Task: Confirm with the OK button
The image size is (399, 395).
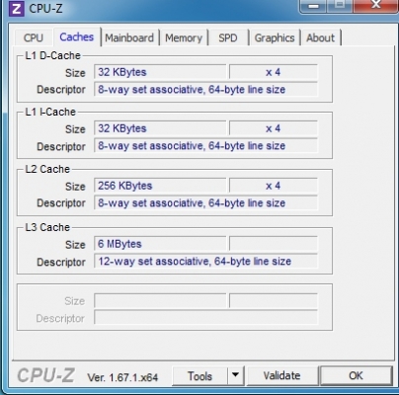Action: (356, 375)
